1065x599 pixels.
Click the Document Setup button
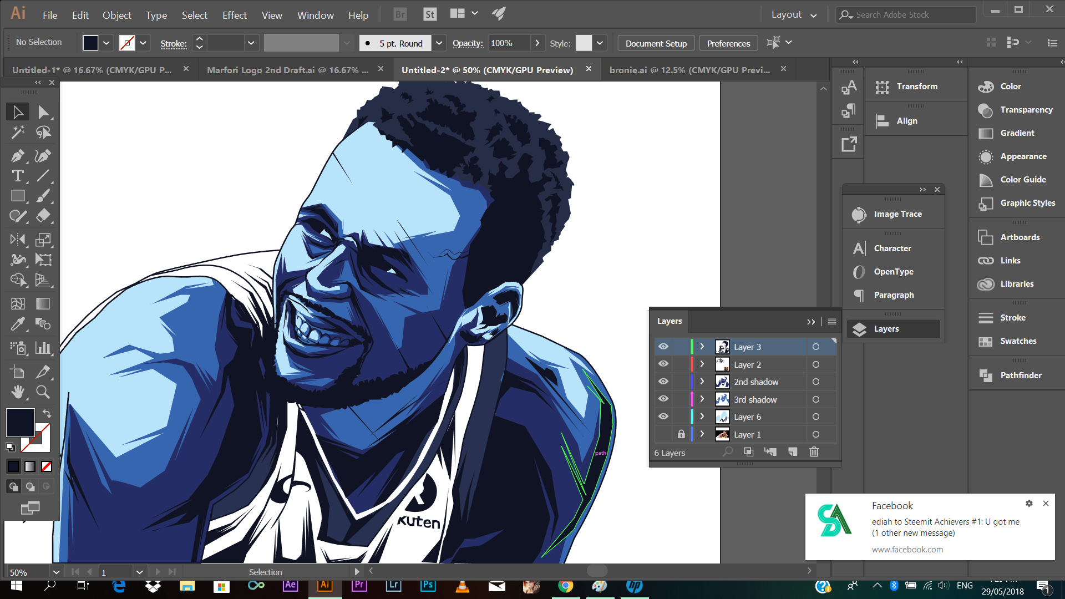656,43
